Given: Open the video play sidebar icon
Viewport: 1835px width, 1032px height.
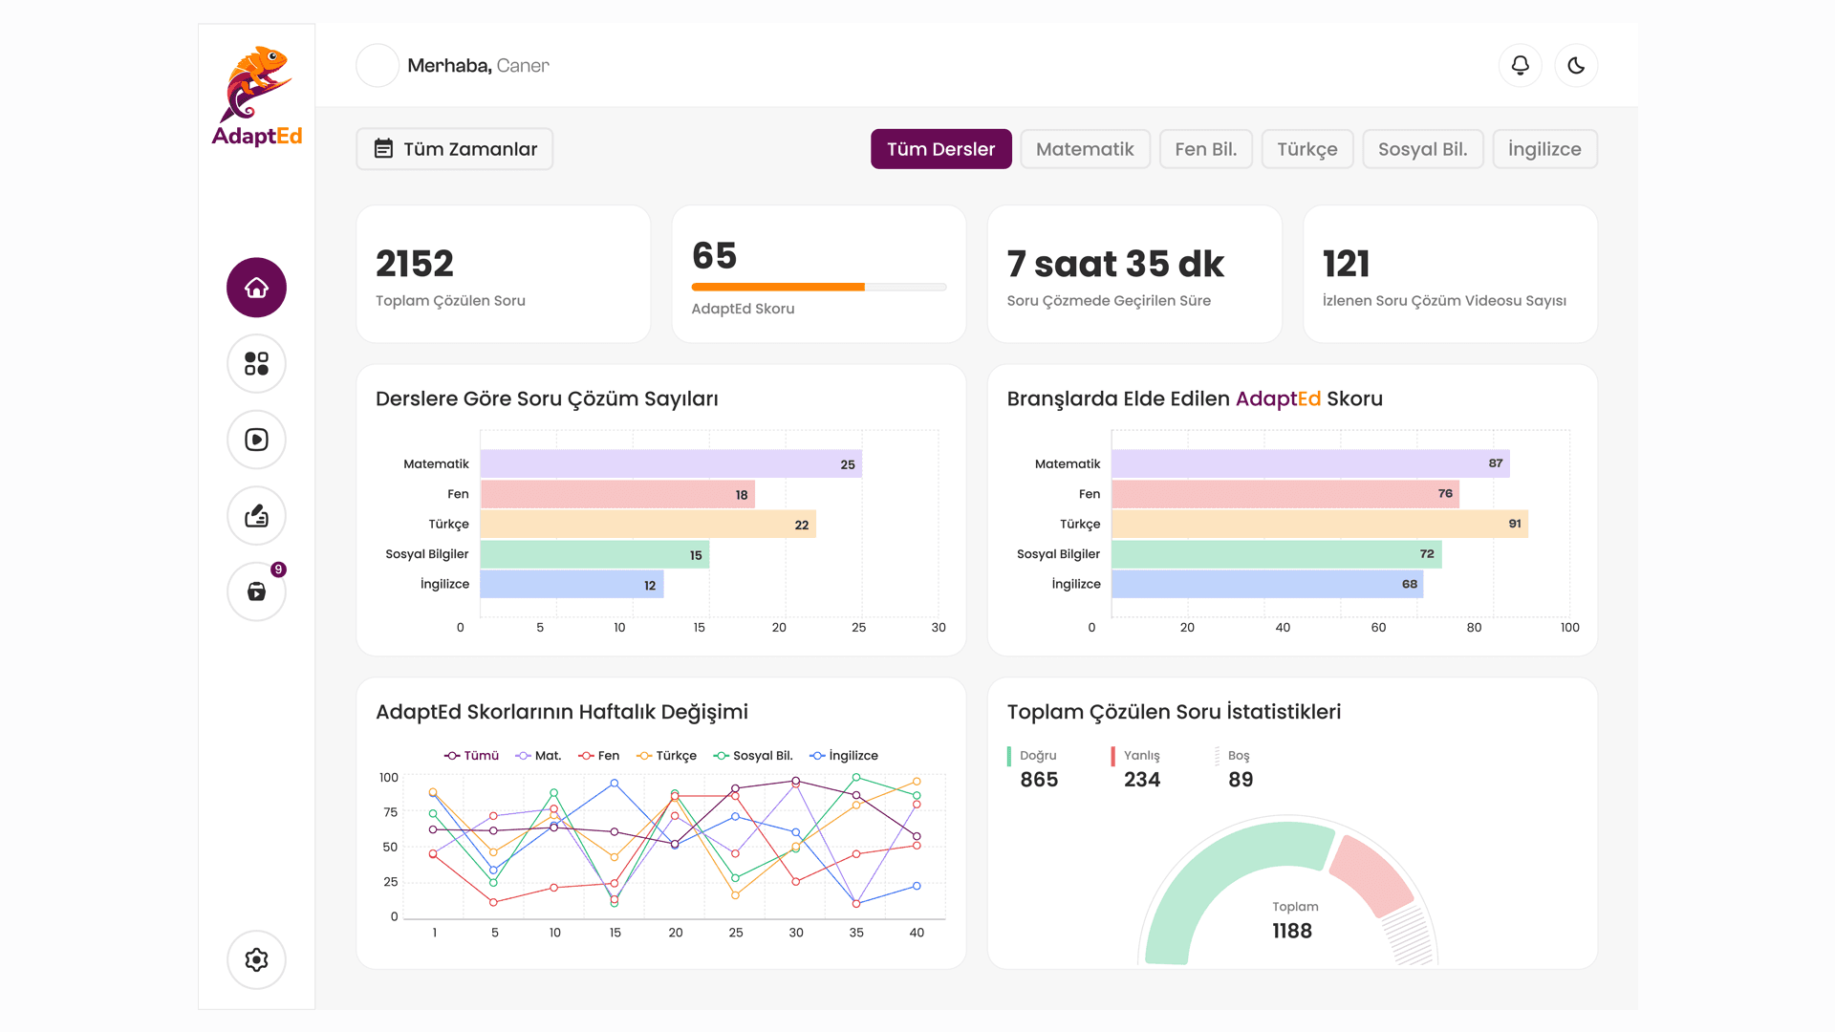Looking at the screenshot, I should [x=256, y=440].
